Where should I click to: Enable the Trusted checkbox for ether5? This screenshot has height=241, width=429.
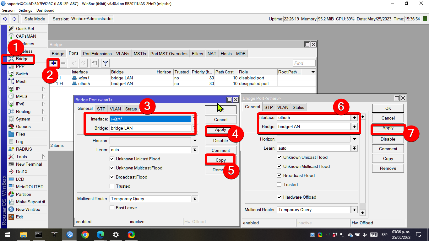(x=279, y=185)
